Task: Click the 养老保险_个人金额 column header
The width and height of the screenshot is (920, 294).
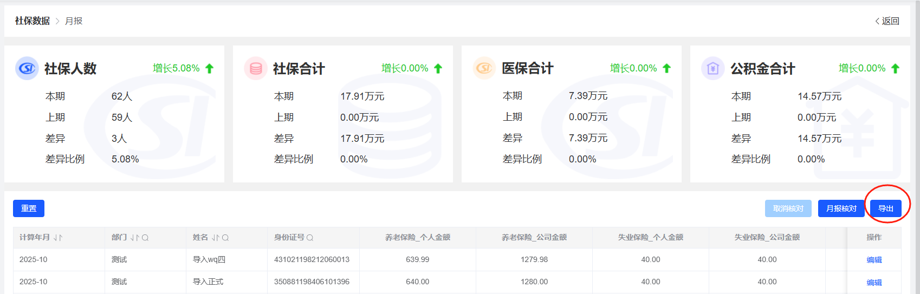Action: [x=418, y=238]
